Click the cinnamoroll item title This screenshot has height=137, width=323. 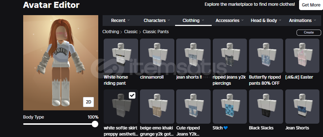click(x=152, y=77)
